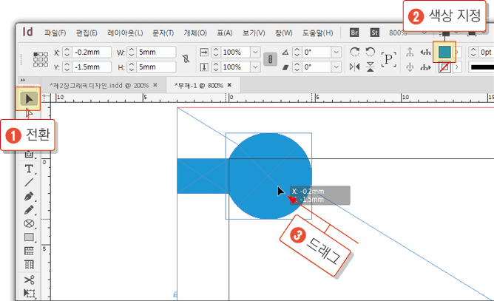
Task: Select the Pen tool
Action: tap(29, 196)
